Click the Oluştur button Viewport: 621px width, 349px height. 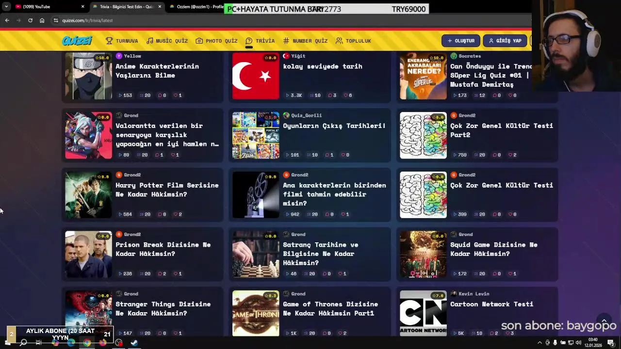[x=461, y=41]
